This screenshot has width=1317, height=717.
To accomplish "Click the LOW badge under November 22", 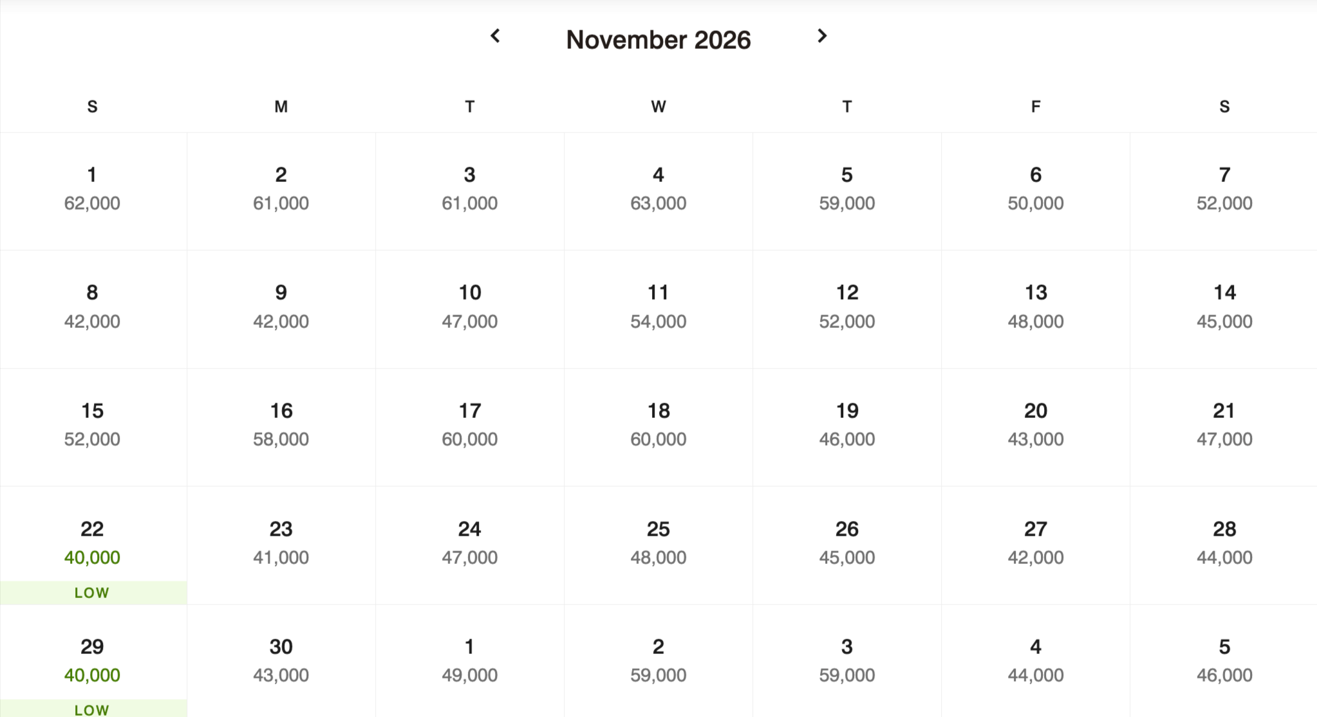I will point(92,592).
